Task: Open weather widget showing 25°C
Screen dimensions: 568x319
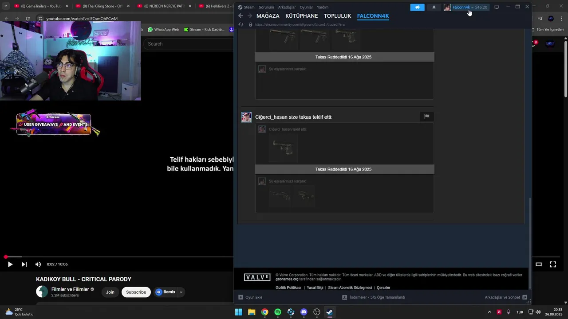Action: (19, 312)
